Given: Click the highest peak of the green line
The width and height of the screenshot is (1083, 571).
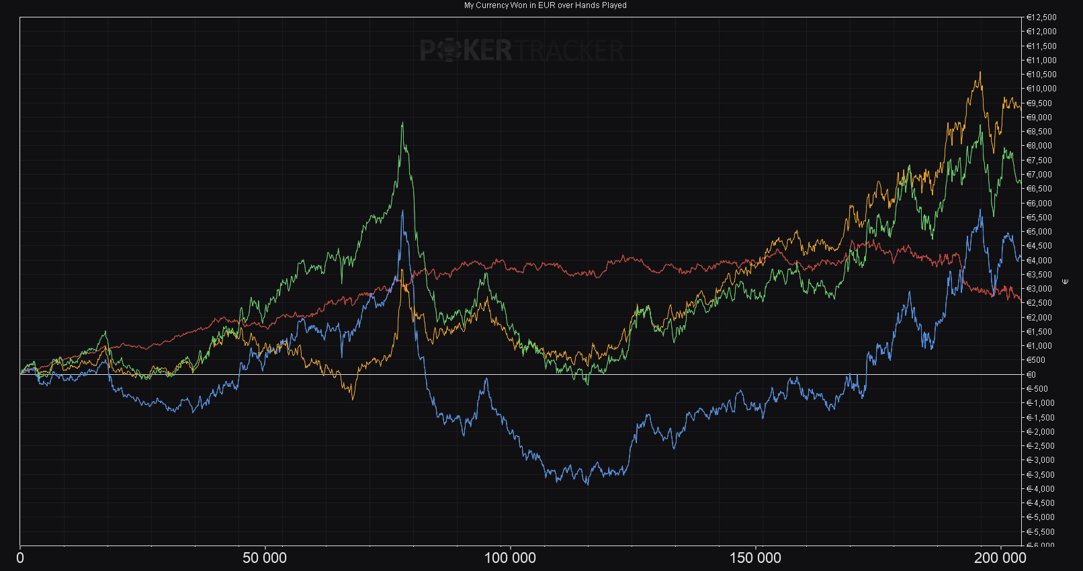Looking at the screenshot, I should click(402, 123).
